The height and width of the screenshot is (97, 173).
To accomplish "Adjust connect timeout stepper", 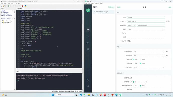I will pos(164,52).
